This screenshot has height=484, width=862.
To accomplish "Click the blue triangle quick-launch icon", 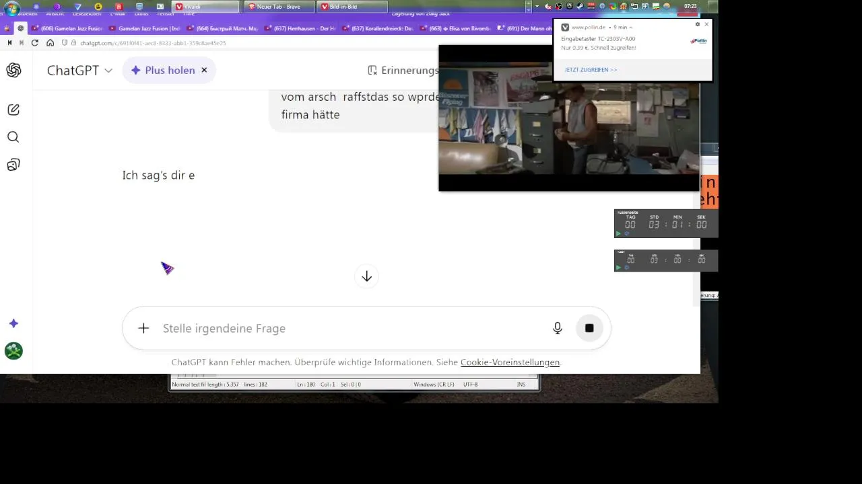I will [x=78, y=7].
